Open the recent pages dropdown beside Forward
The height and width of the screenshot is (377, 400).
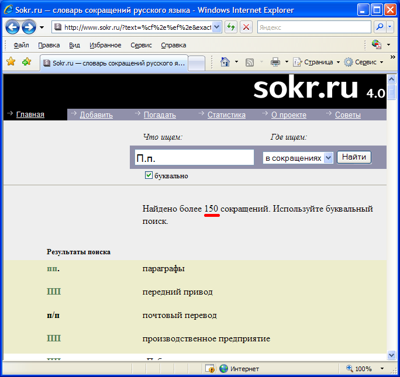click(42, 27)
